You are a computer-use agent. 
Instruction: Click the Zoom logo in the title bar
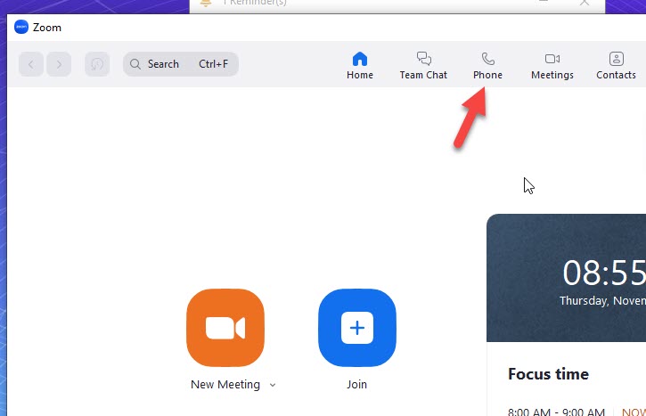pyautogui.click(x=21, y=28)
